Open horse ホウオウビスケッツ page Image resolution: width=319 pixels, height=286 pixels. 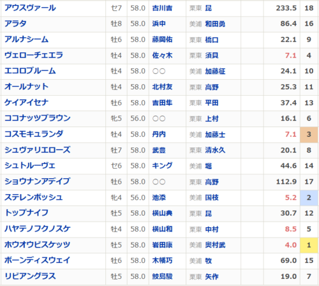pyautogui.click(x=37, y=245)
